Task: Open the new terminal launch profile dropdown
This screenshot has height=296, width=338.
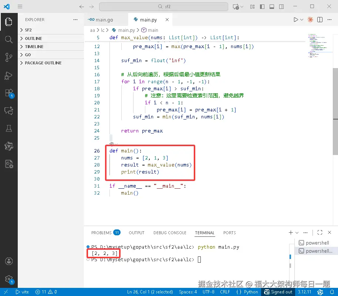Action: 297,233
